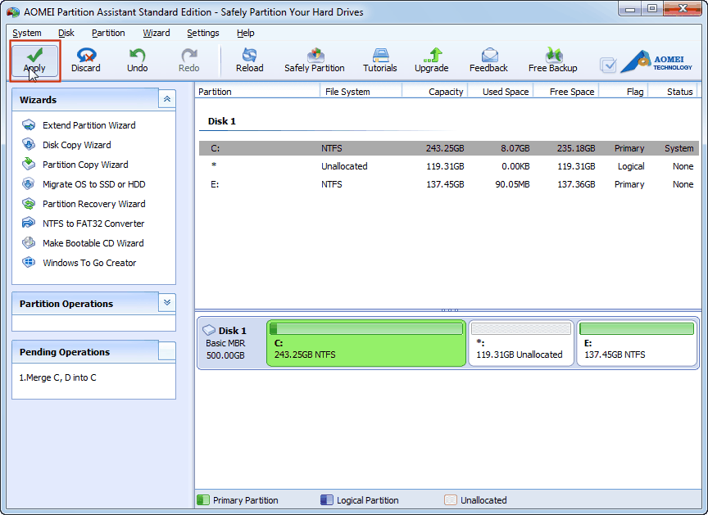The height and width of the screenshot is (515, 708).
Task: Collapse the Wizards panel
Action: tap(167, 99)
